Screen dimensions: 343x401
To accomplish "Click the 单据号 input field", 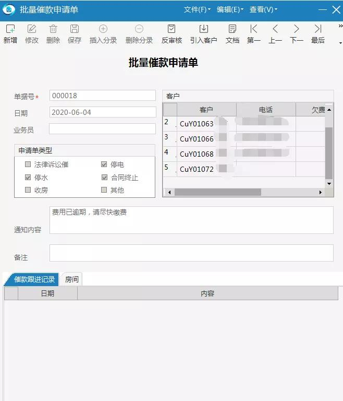I will [102, 96].
